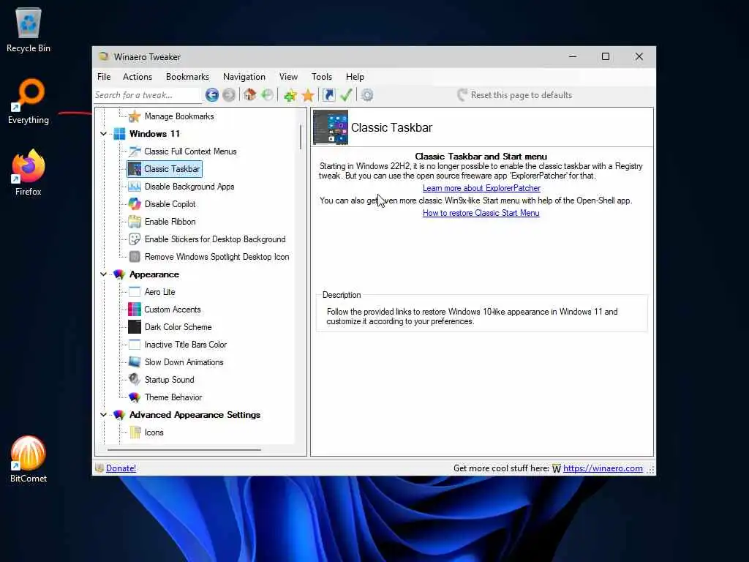Click the Firefox desktop shortcut
This screenshot has width=749, height=562.
[x=29, y=173]
